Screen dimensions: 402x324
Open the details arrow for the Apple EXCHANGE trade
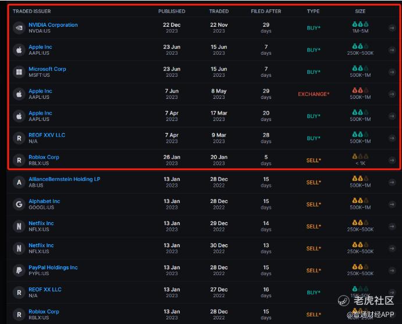click(x=392, y=94)
